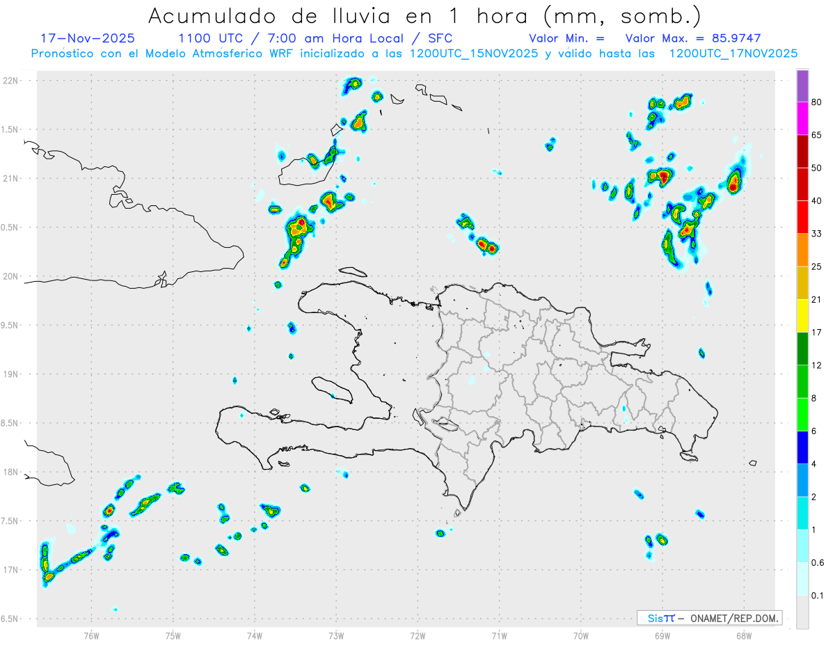Select the valid-until time '1200UTC_17NOV2025'
The width and height of the screenshot is (835, 645).
coord(733,54)
